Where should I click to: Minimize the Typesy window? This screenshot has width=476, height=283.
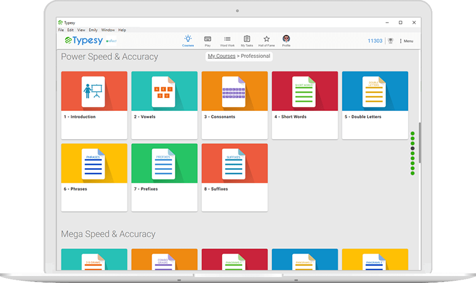387,23
